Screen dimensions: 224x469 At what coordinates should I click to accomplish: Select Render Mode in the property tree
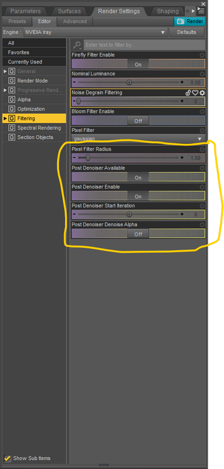(32, 81)
